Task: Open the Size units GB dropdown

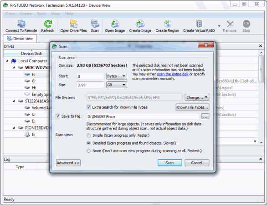Action: click(117, 85)
